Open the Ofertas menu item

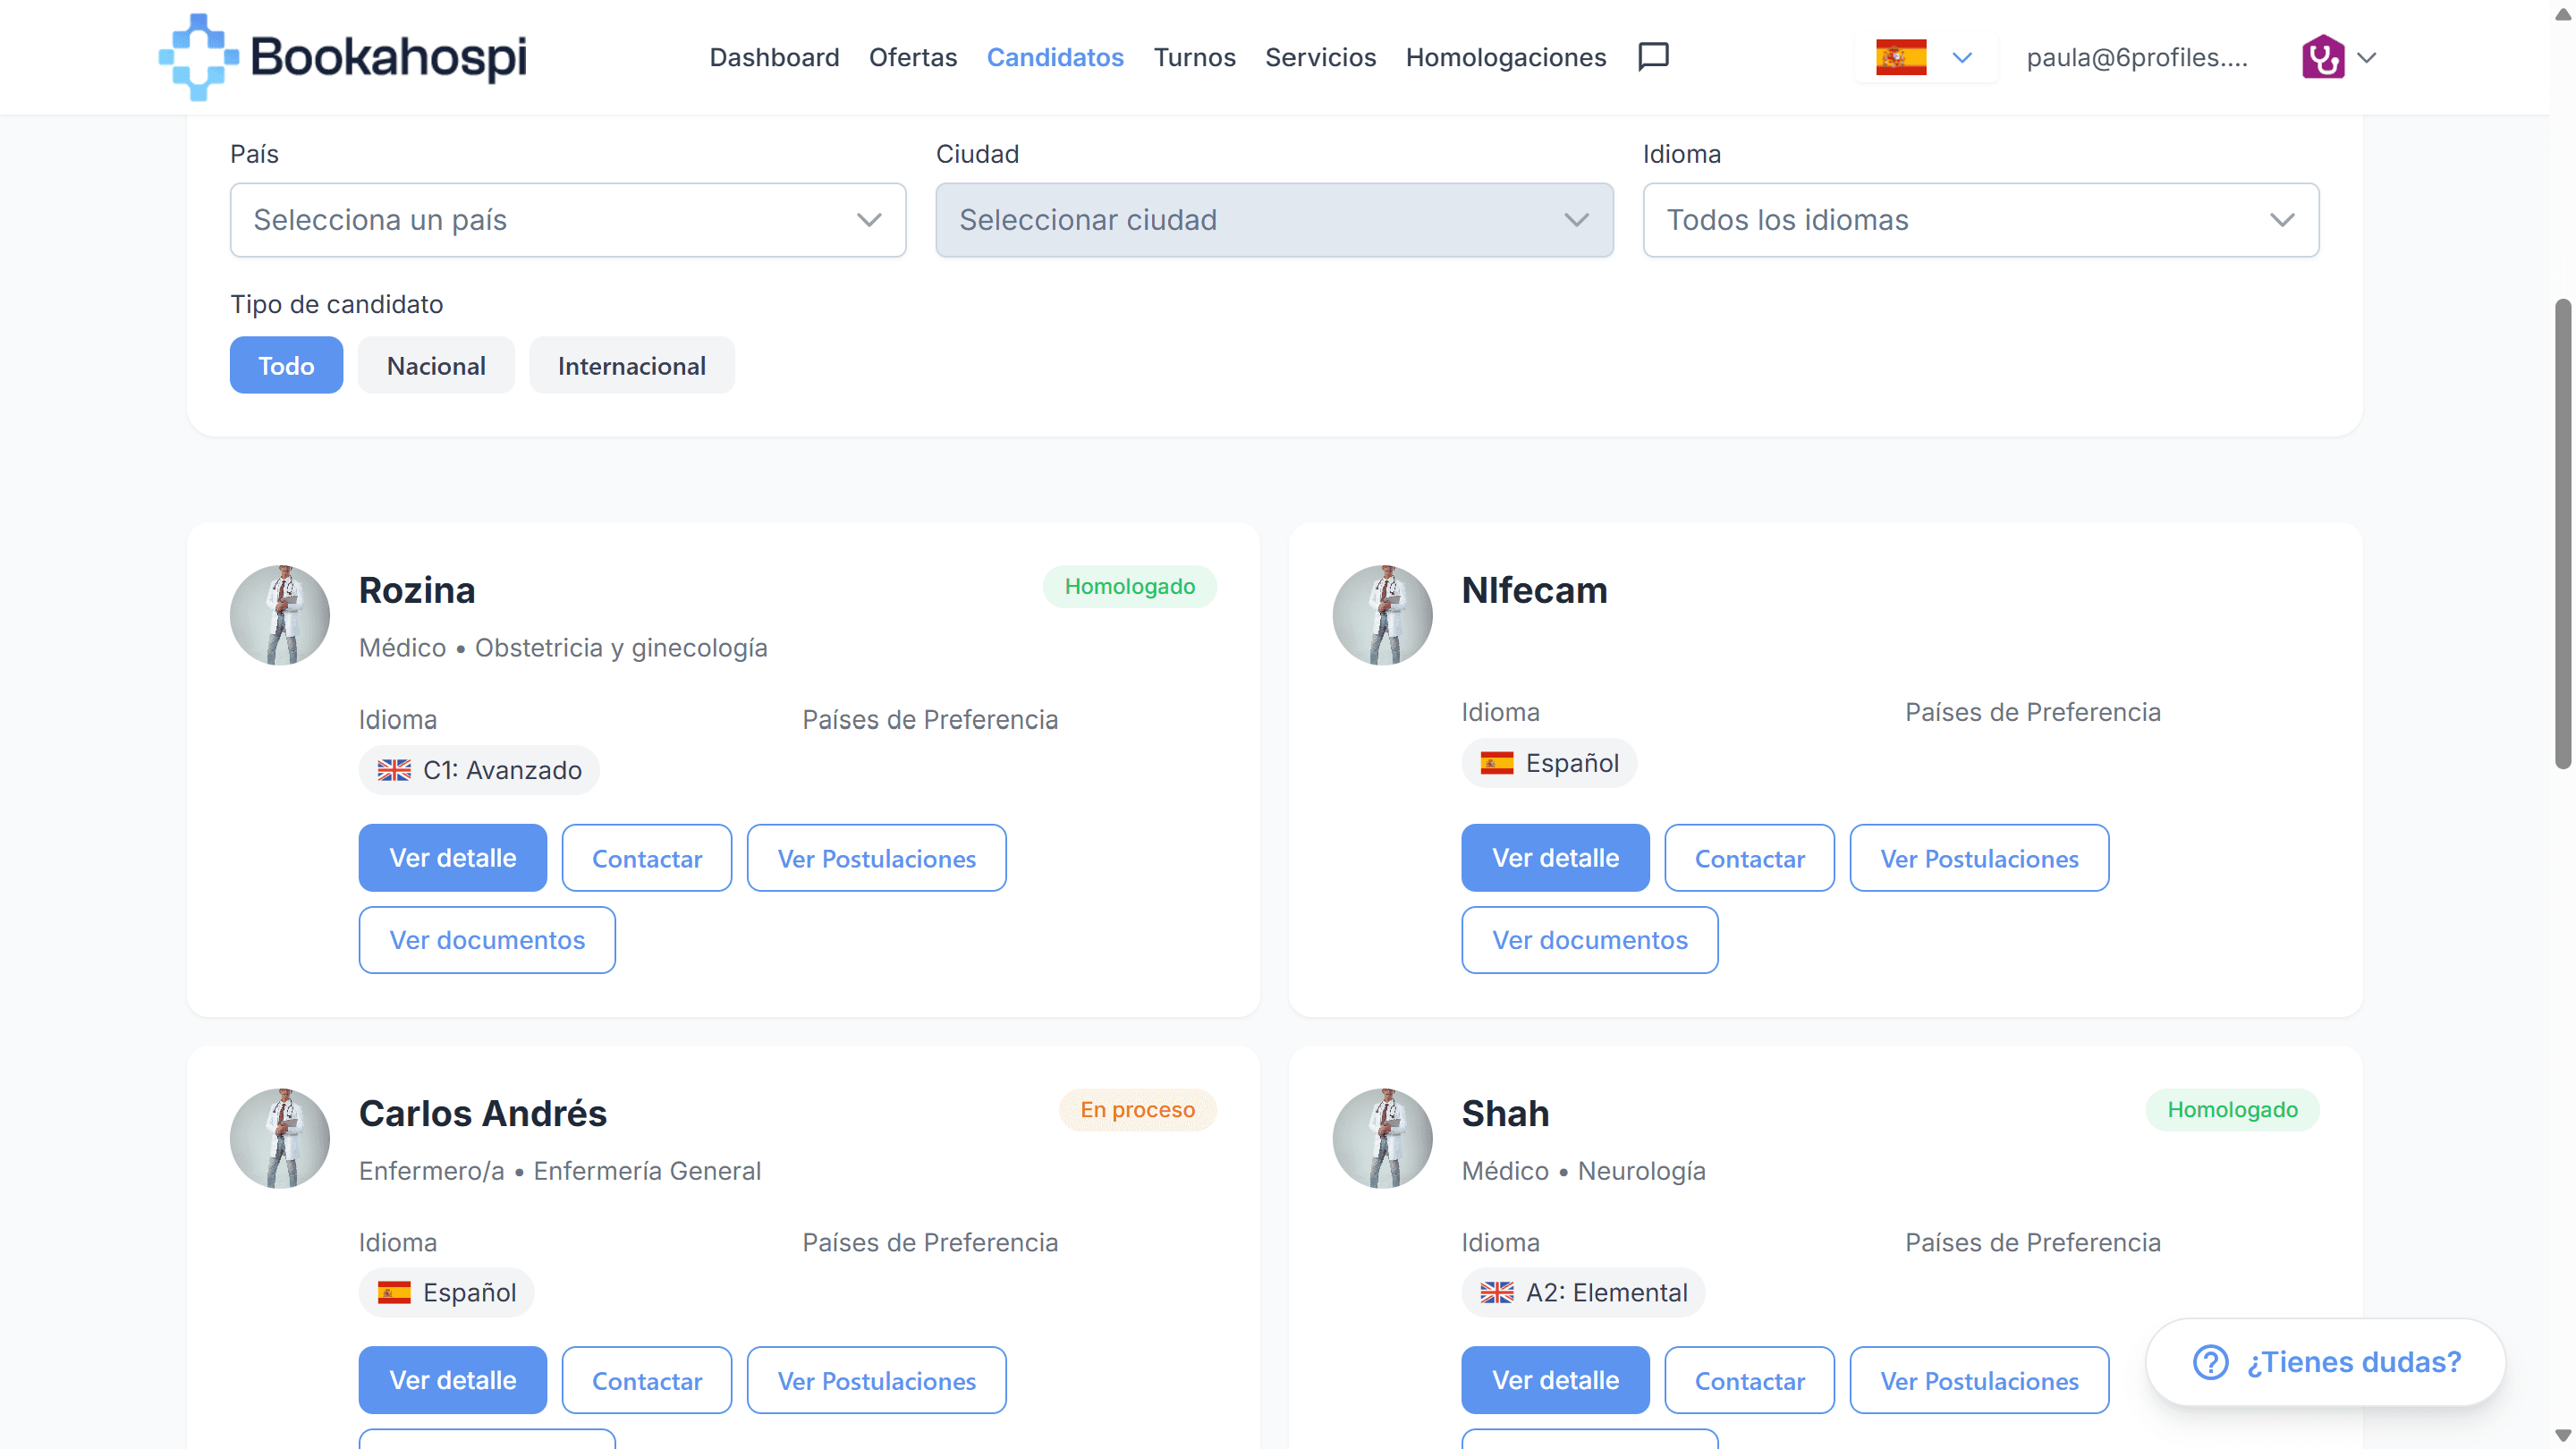[x=913, y=57]
